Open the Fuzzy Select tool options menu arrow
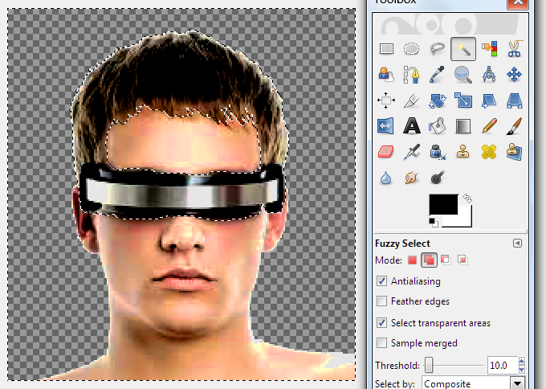546x389 pixels. [x=517, y=244]
